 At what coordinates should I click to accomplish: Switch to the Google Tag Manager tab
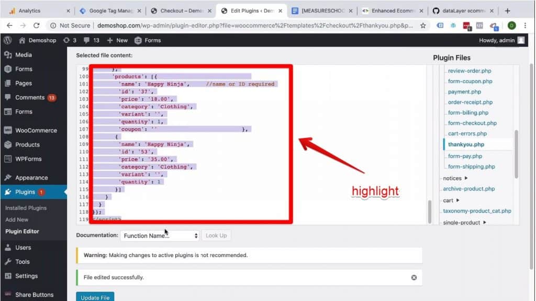(107, 10)
